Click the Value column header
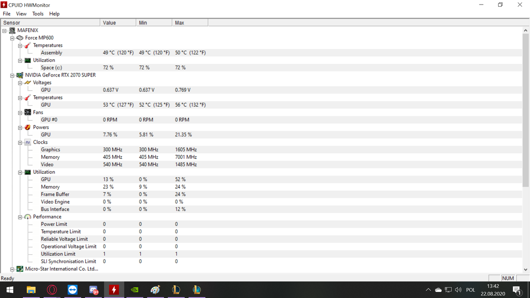 (x=118, y=23)
